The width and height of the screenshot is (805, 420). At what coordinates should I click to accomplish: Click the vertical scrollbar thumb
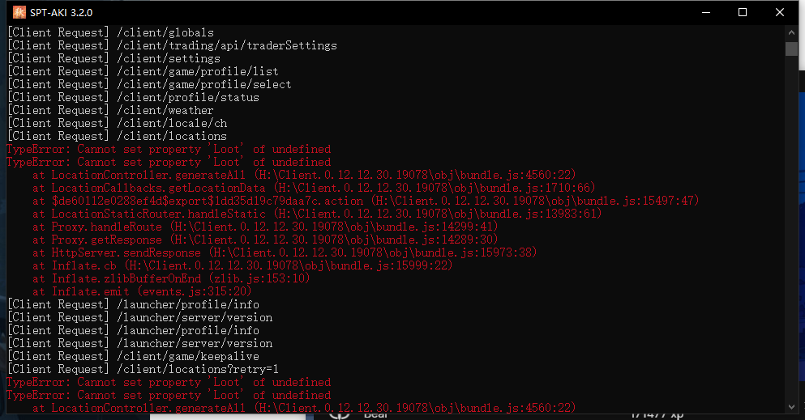click(x=791, y=49)
